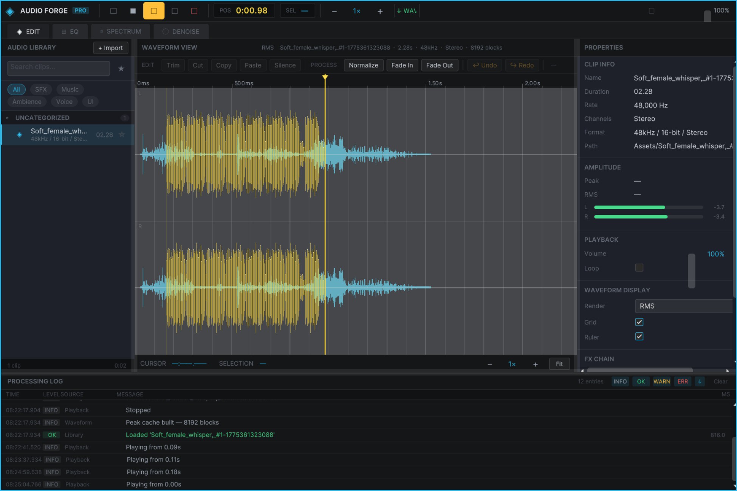Click the Paste button
This screenshot has height=491, width=737.
[253, 65]
